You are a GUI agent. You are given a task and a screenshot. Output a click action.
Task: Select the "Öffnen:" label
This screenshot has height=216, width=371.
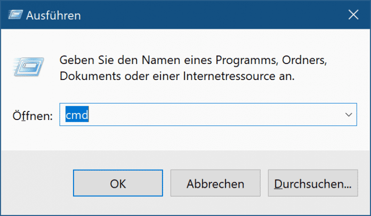pos(33,115)
